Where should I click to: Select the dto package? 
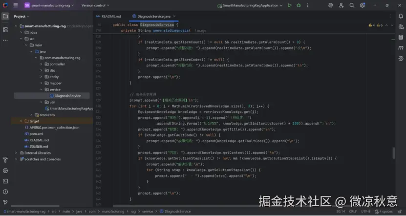(50, 70)
